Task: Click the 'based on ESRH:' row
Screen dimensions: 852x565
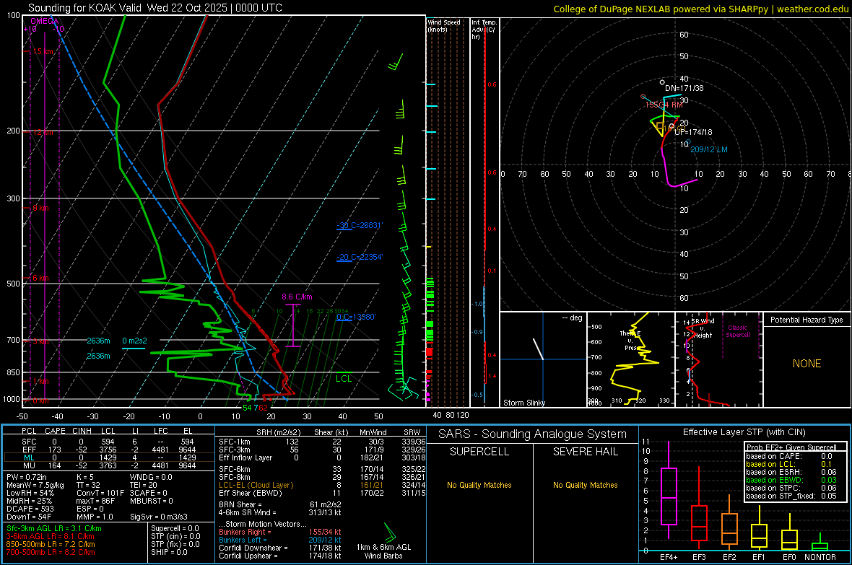Action: [x=791, y=472]
